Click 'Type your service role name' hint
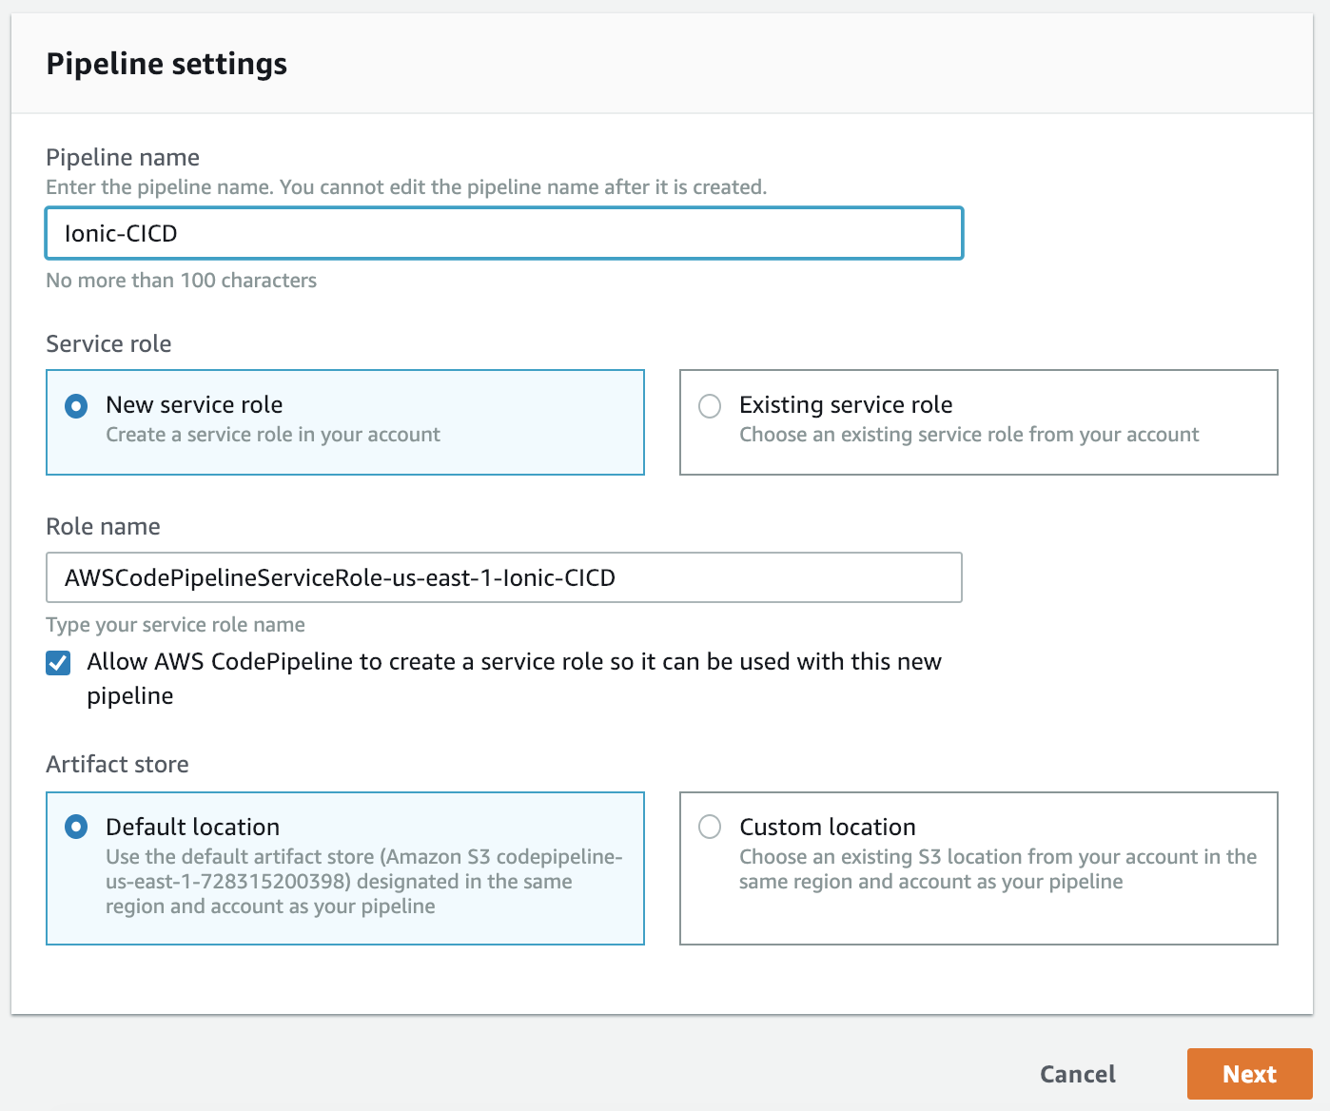The image size is (1330, 1111). 175,625
